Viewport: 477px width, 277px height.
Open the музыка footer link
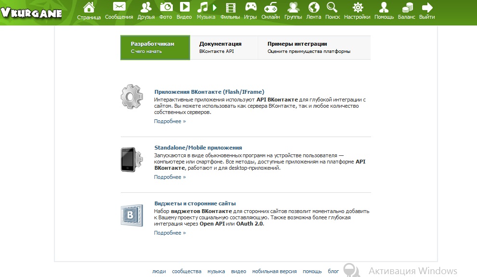click(x=216, y=271)
